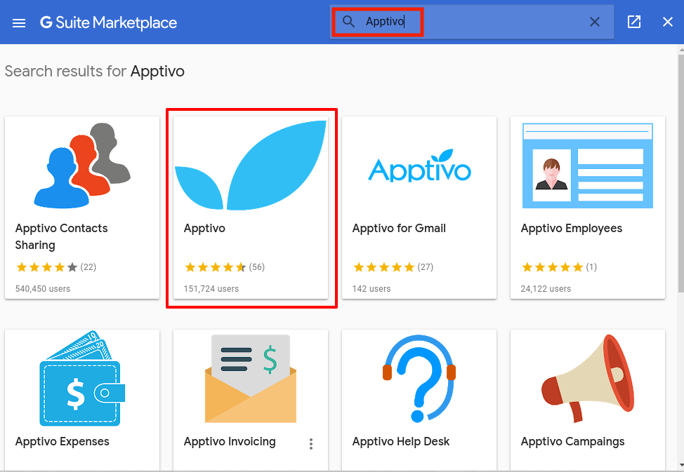Click the search magnifier icon
Viewport: 684px width, 472px height.
pos(348,22)
